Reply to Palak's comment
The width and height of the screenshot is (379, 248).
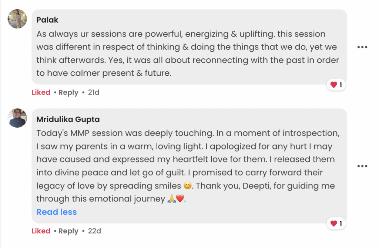(68, 93)
